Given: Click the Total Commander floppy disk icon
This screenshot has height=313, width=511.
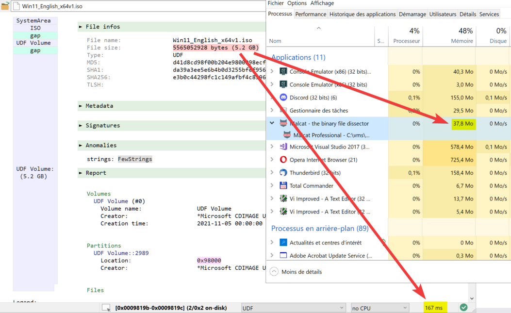Looking at the screenshot, I should 283,185.
